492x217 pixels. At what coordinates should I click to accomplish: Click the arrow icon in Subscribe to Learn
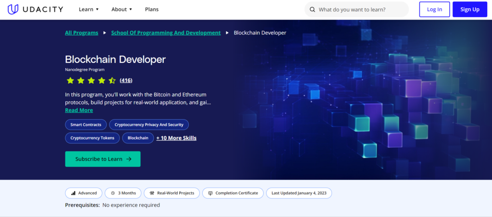coord(129,159)
